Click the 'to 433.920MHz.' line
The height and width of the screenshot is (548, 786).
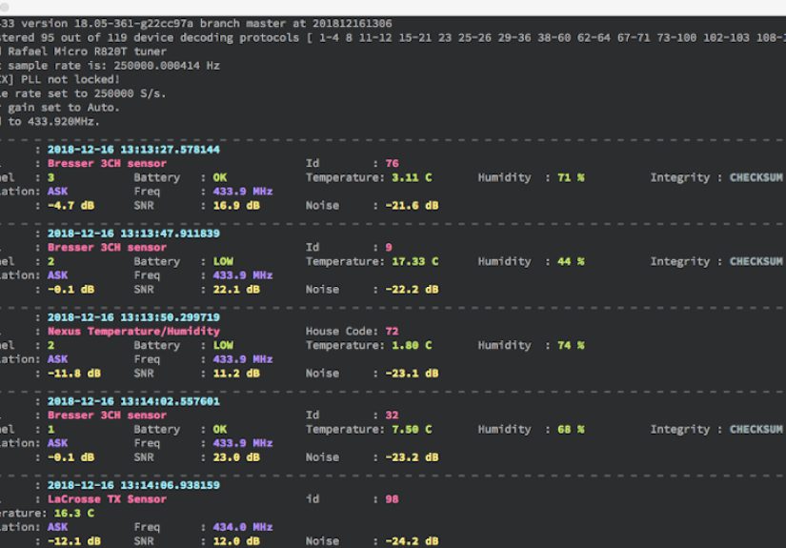click(x=50, y=121)
